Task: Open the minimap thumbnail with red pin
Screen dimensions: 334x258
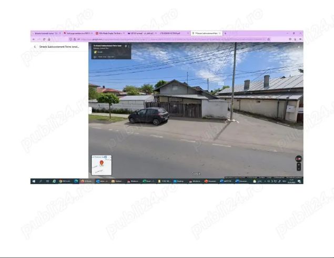Action: coord(102,165)
